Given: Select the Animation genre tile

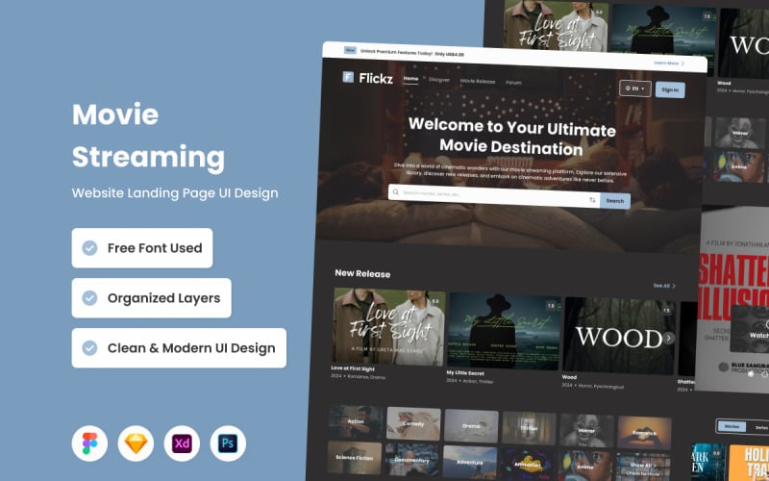Looking at the screenshot, I should point(528,465).
